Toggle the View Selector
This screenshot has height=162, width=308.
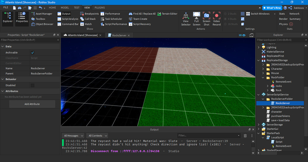click(x=186, y=19)
